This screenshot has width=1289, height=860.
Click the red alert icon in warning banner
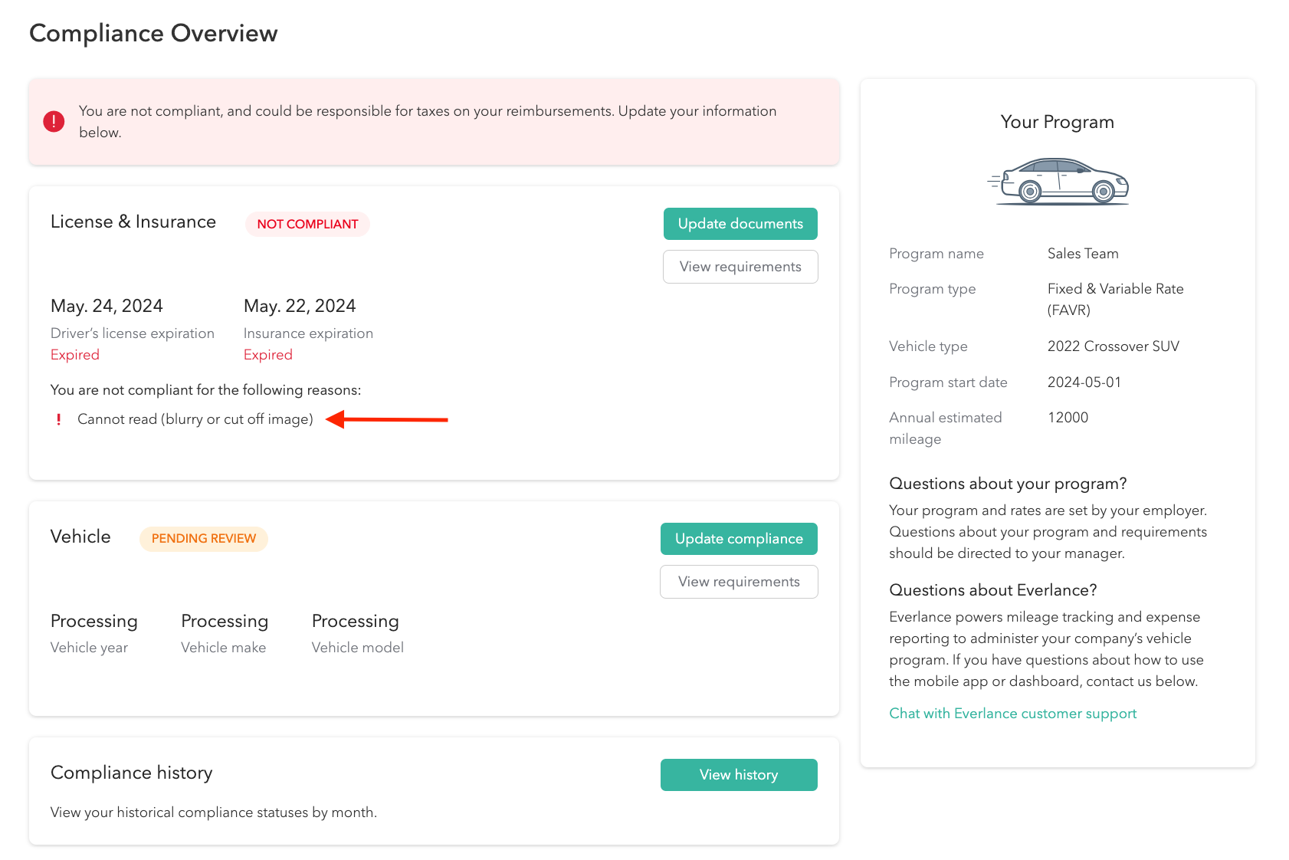click(54, 121)
